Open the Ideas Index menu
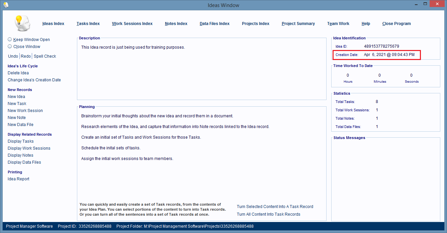This screenshot has width=447, height=233. click(53, 24)
